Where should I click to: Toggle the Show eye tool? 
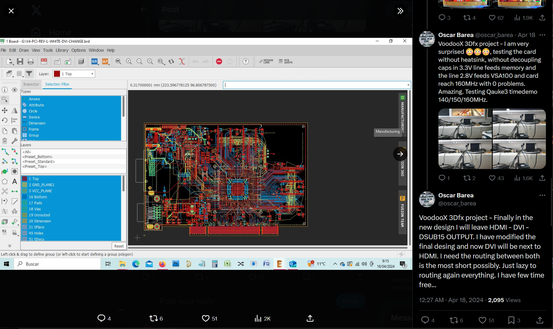[15, 90]
